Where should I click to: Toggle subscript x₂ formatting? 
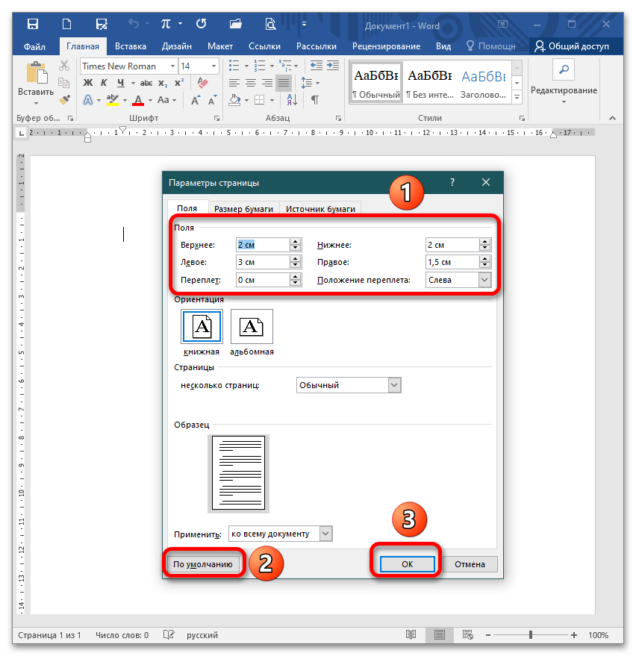(x=163, y=84)
